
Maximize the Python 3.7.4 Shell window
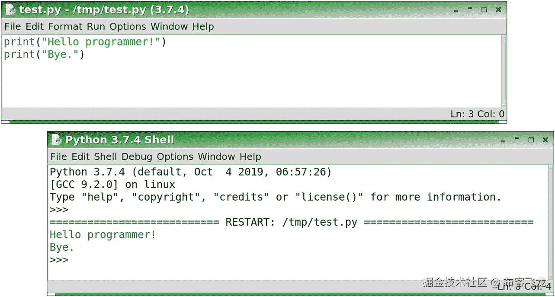coord(531,140)
